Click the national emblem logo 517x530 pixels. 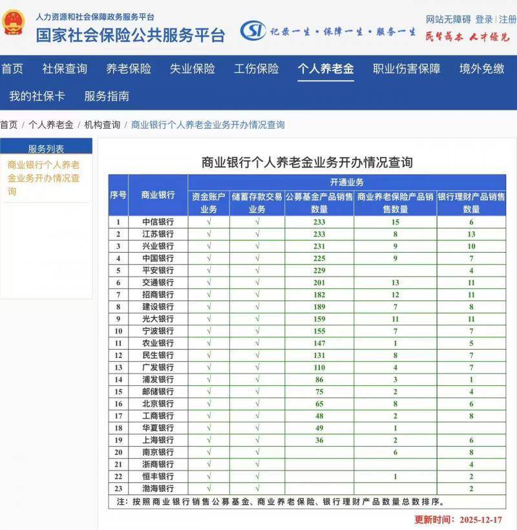pos(13,23)
